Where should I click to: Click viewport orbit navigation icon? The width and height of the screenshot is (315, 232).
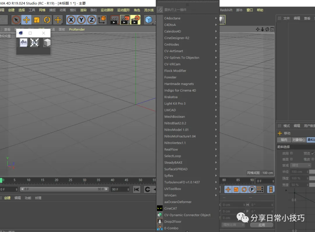click(x=267, y=29)
